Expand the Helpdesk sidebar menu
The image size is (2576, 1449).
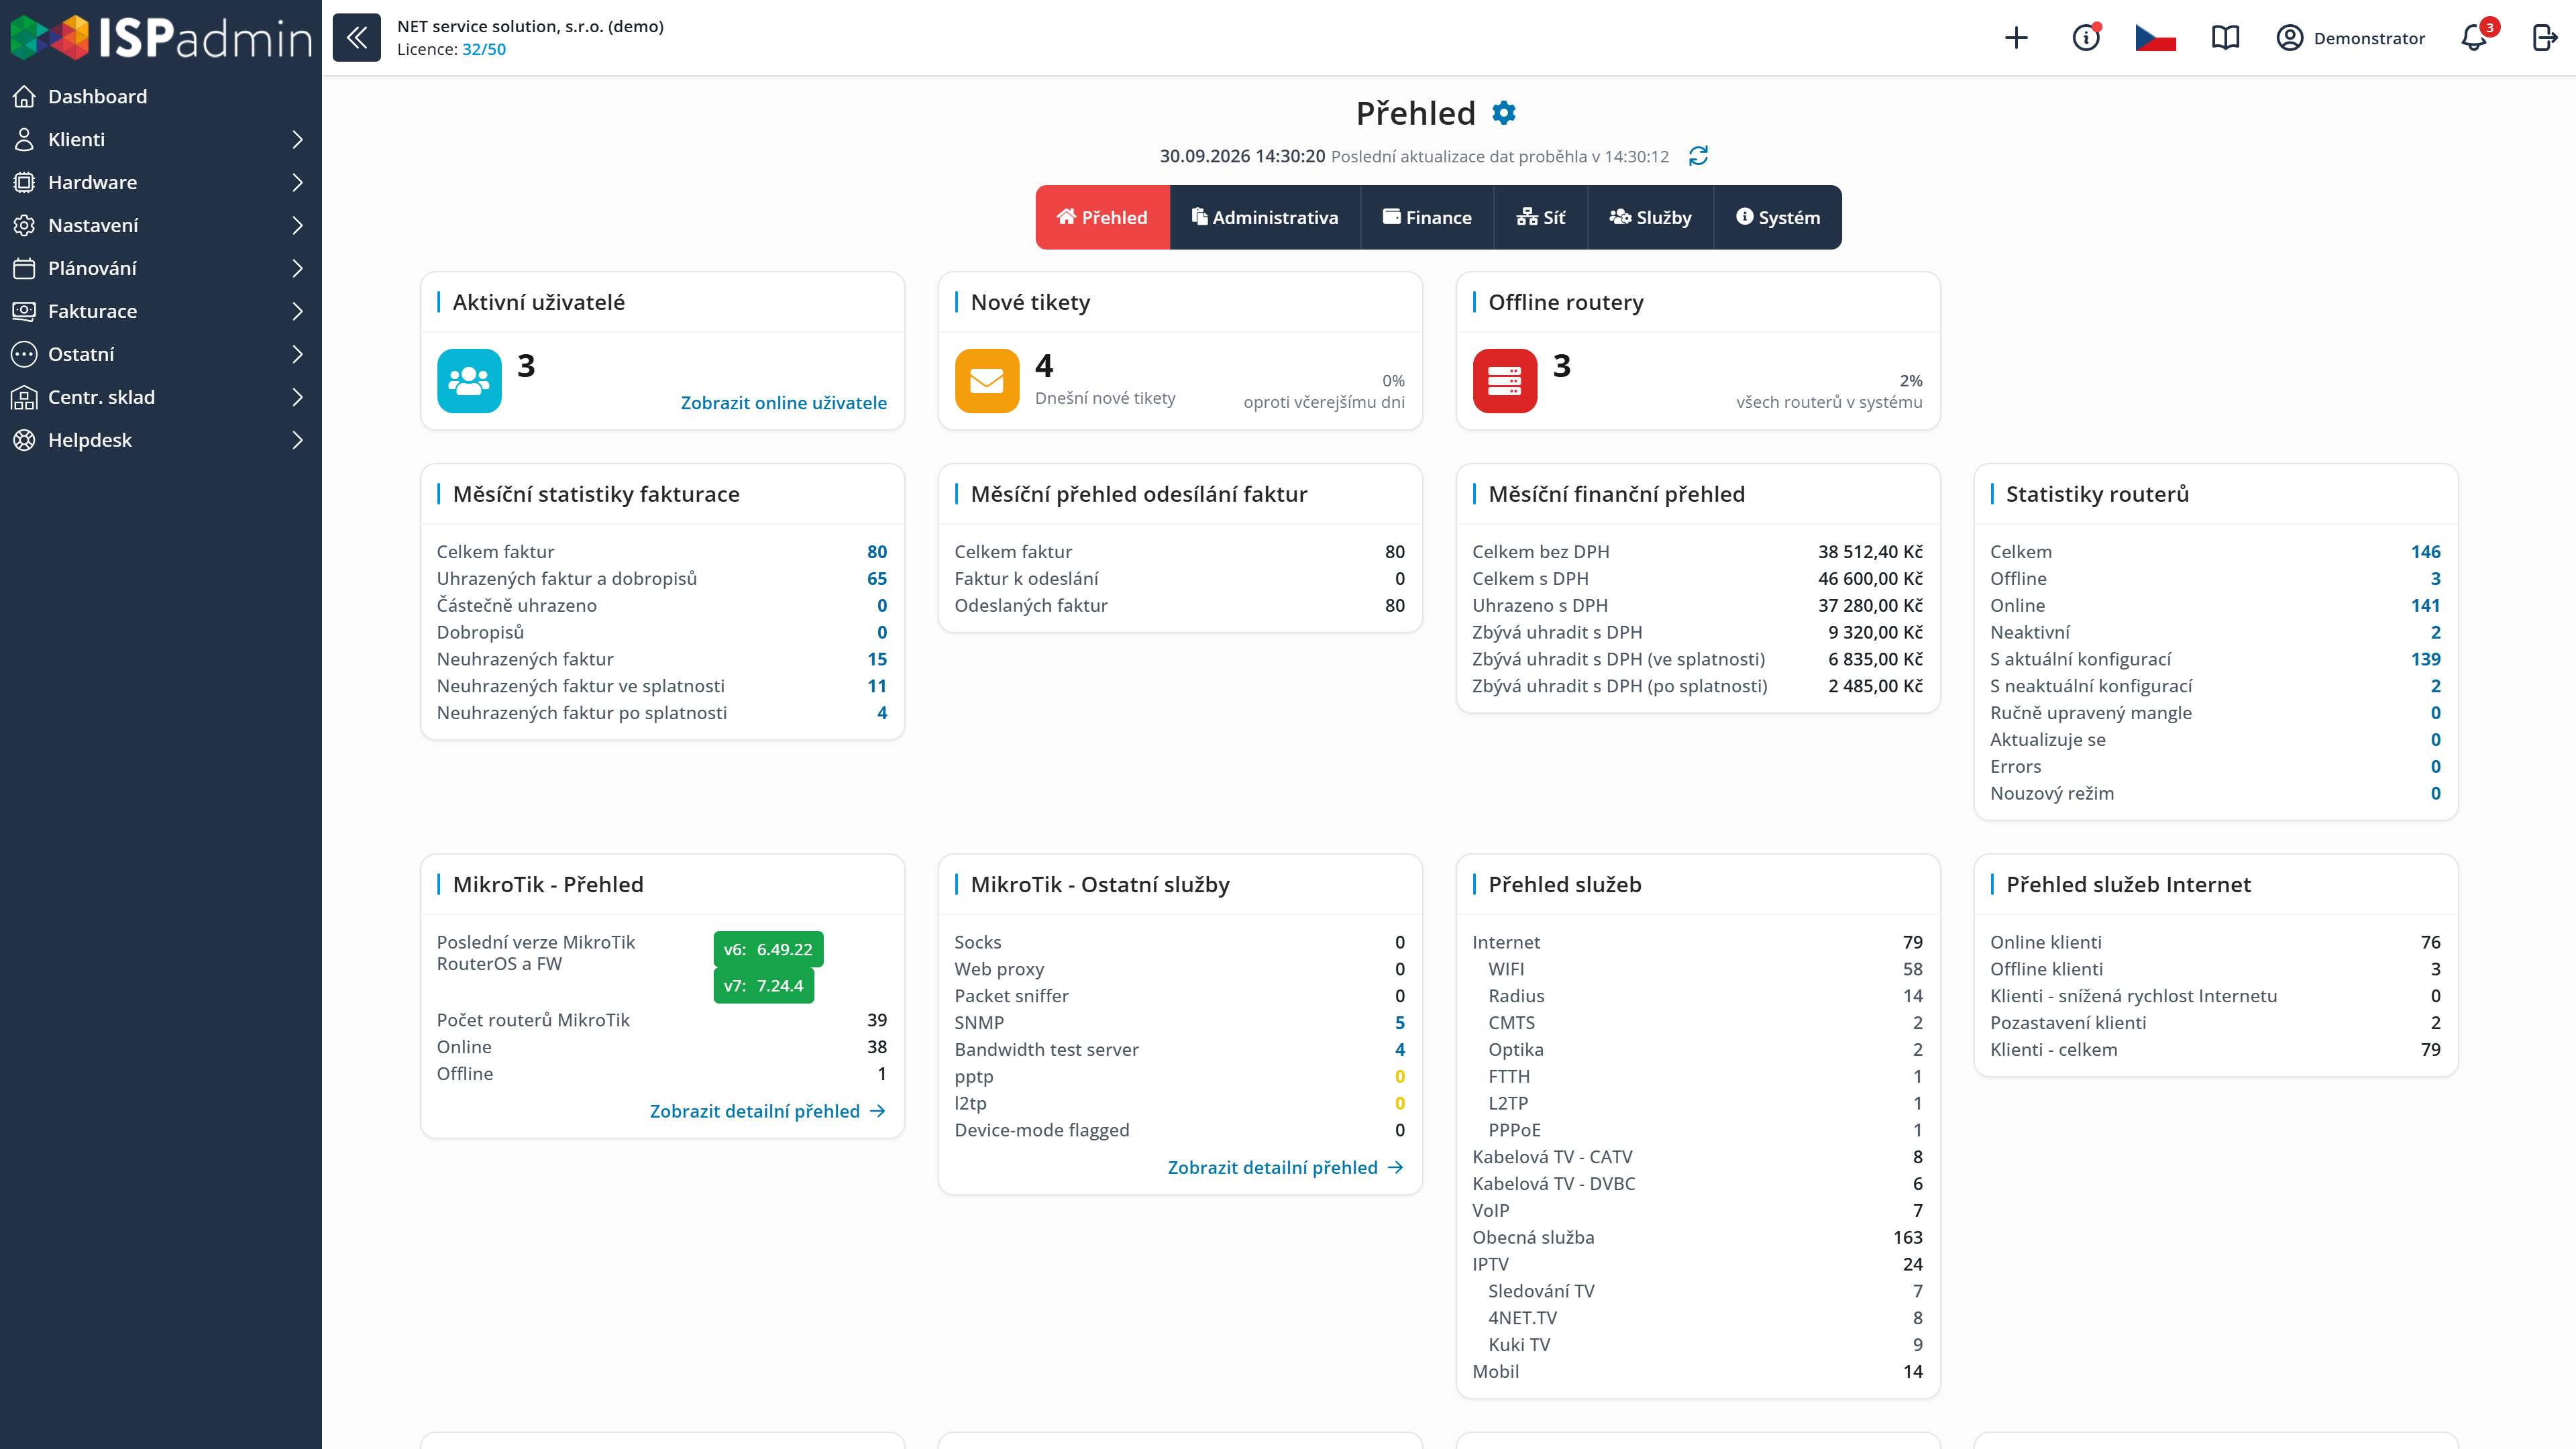point(161,440)
